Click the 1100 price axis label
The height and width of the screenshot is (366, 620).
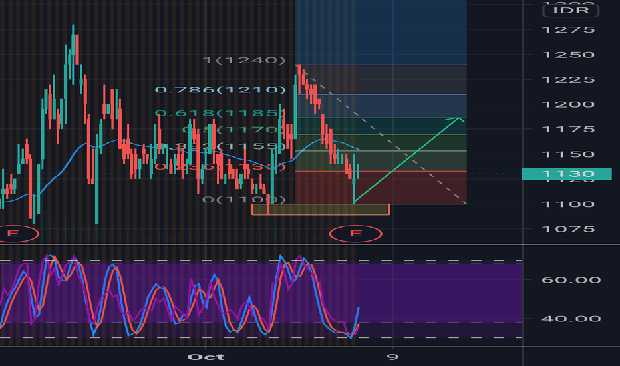568,204
